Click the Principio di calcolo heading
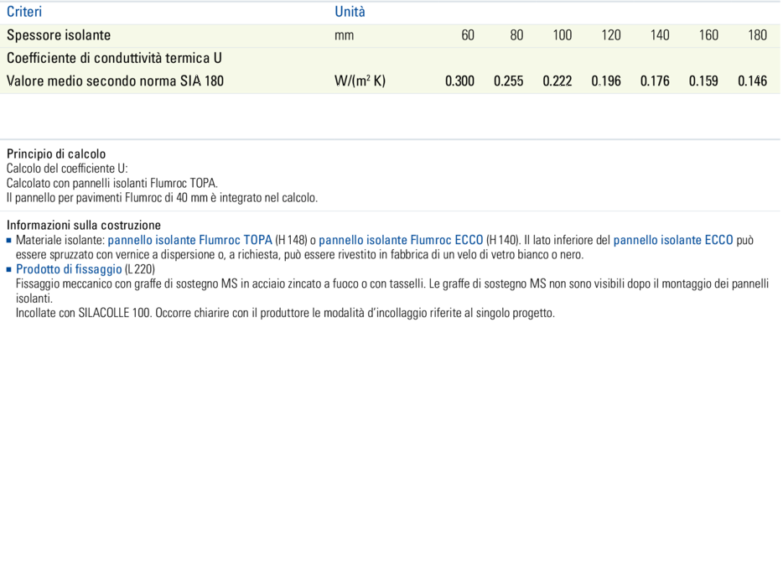 pos(56,154)
